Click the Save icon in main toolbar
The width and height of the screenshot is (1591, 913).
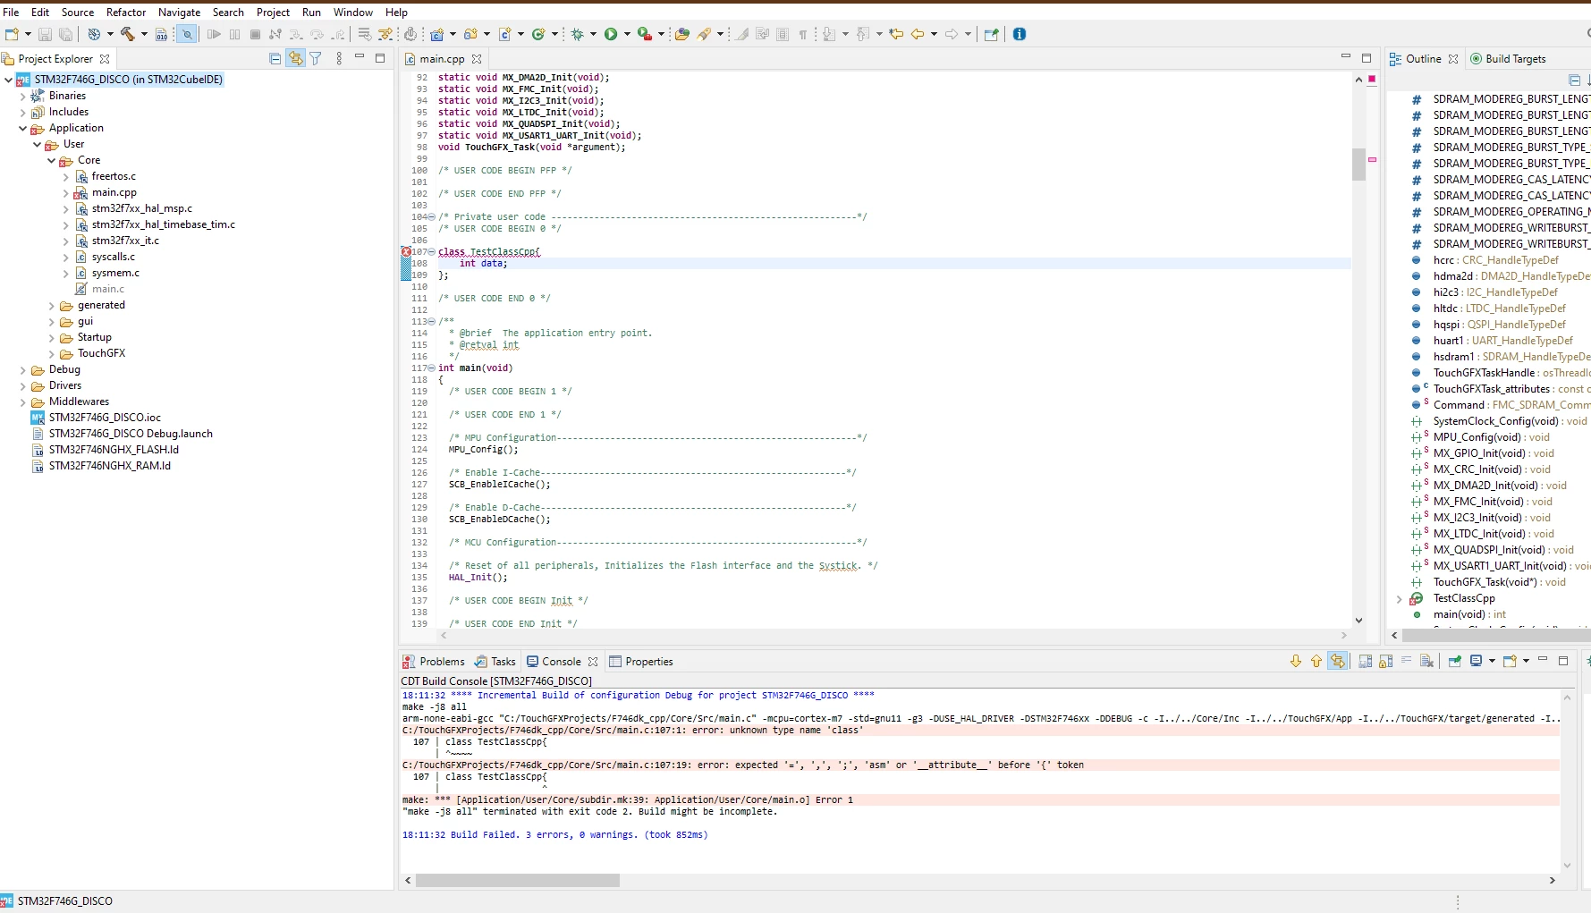45,34
